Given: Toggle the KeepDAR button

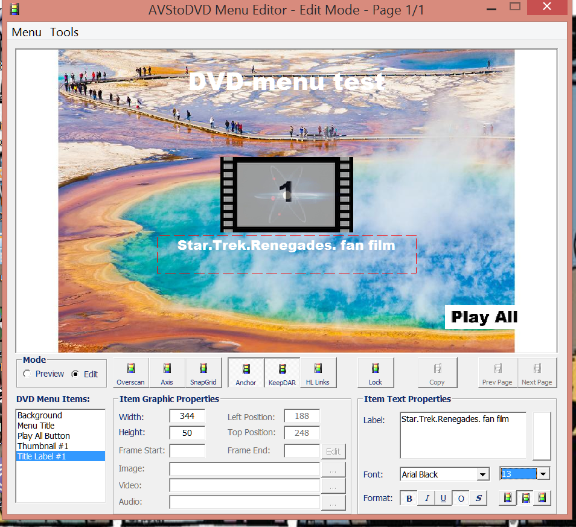Looking at the screenshot, I should click(x=282, y=372).
